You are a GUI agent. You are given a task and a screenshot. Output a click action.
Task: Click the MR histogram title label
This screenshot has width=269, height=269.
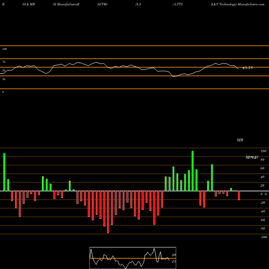click(240, 140)
